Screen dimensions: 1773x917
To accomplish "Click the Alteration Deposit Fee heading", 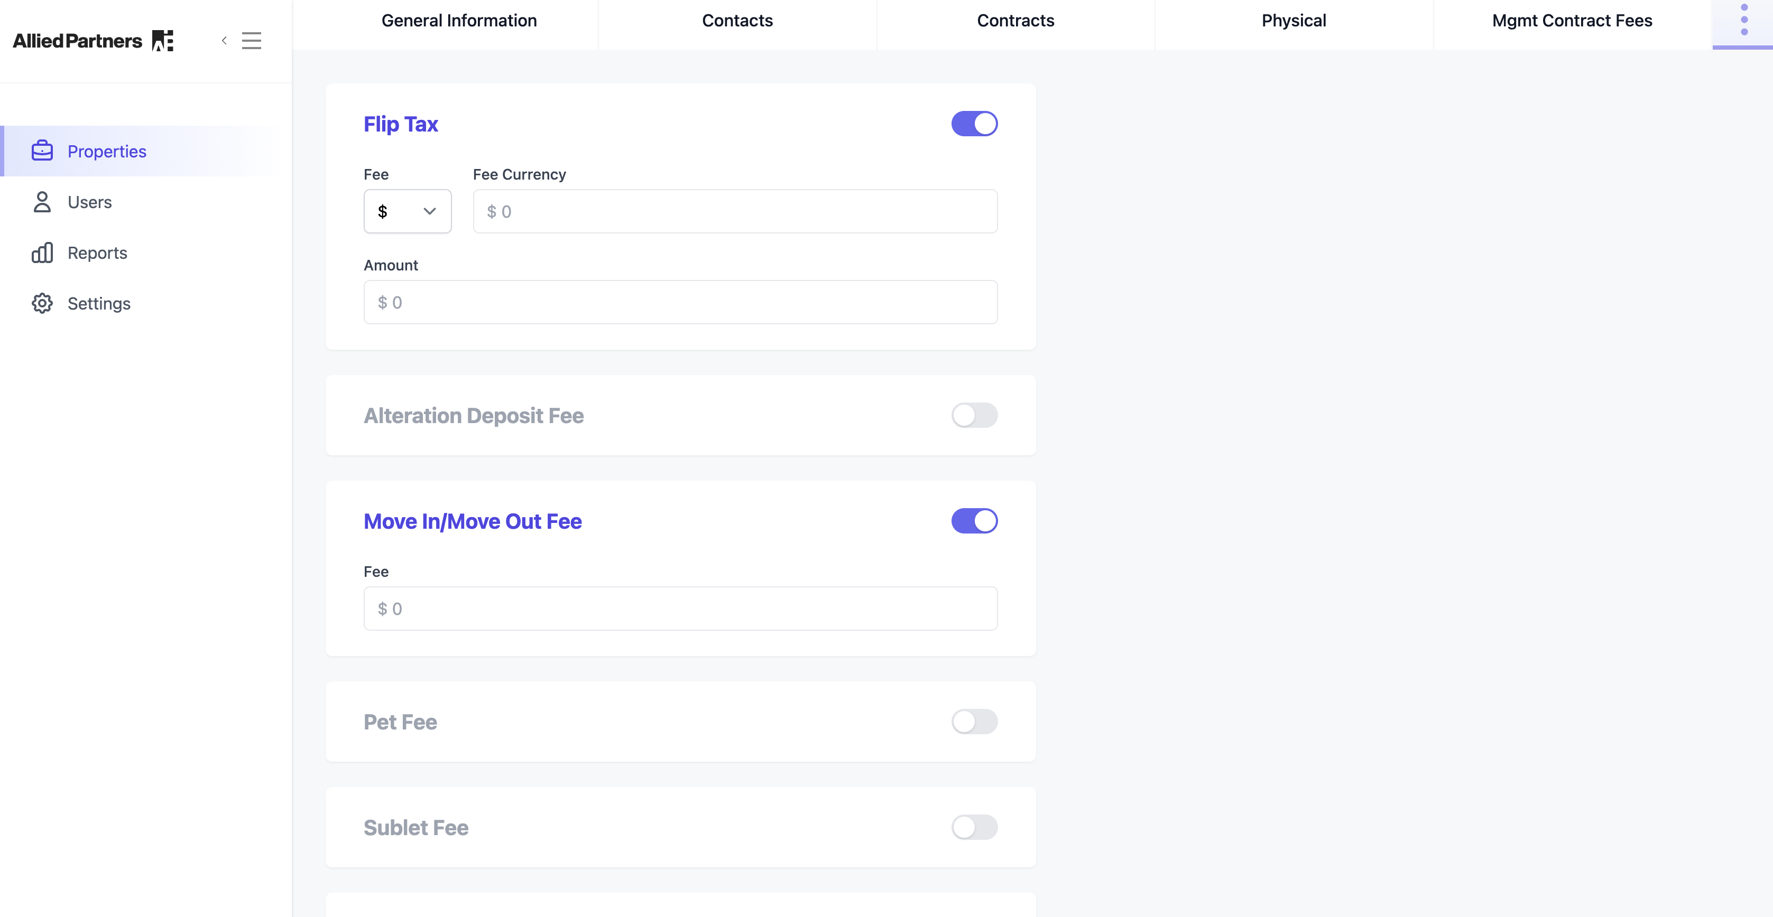I will tap(474, 416).
